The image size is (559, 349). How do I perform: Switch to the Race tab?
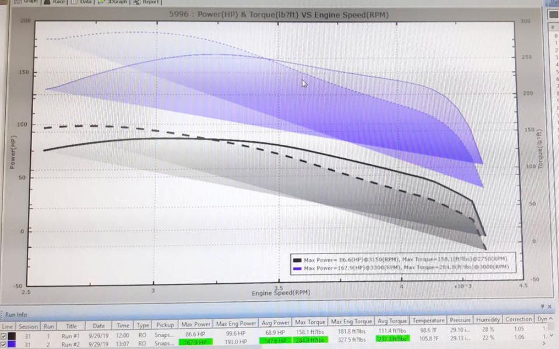pos(54,2)
